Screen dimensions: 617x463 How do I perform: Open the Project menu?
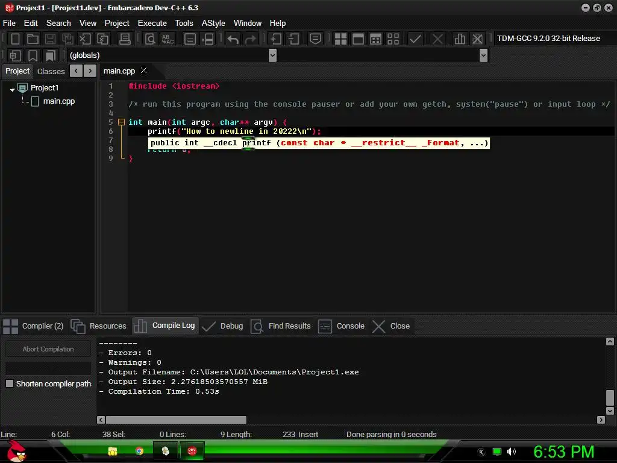tap(117, 24)
